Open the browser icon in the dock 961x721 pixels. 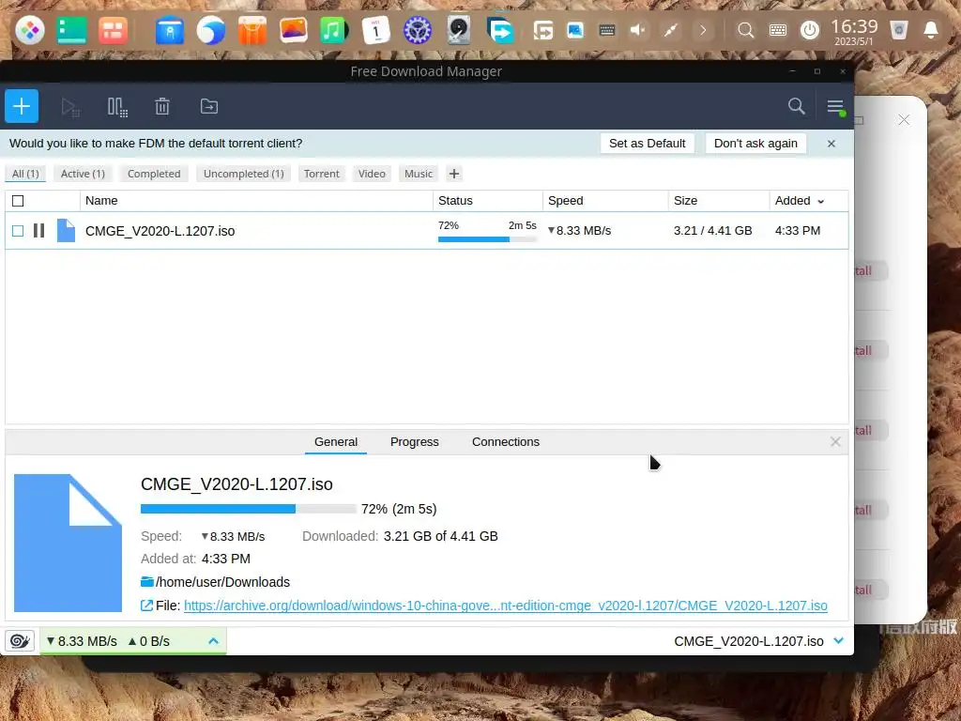[x=211, y=30]
